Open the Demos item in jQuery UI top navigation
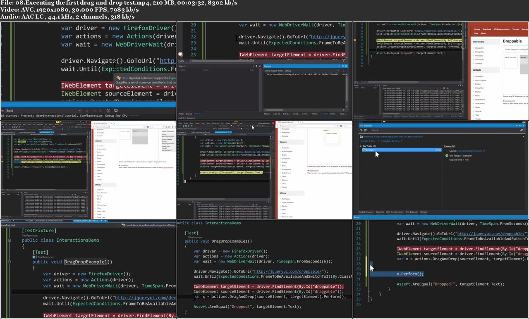529x319 pixels. [477, 29]
